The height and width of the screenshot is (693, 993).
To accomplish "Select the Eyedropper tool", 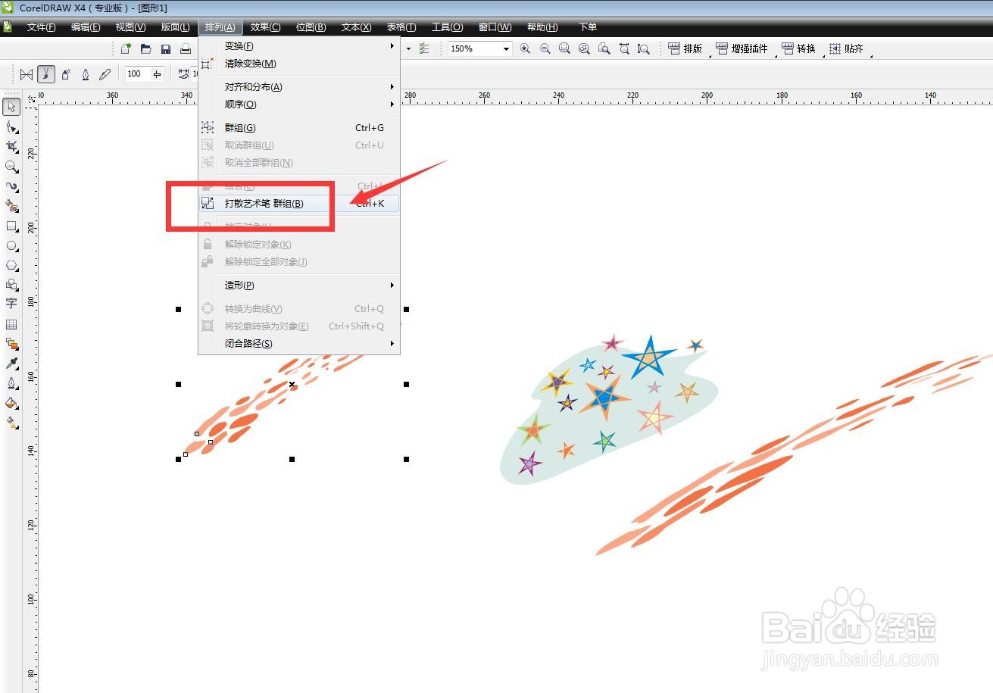I will click(11, 364).
